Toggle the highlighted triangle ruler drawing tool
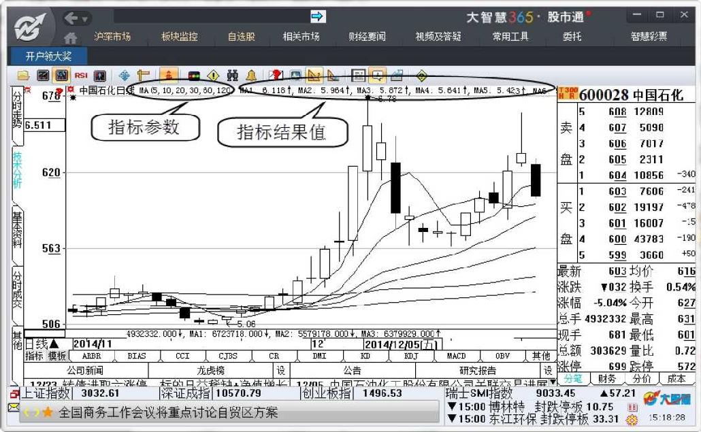This screenshot has width=701, height=432. [x=314, y=76]
